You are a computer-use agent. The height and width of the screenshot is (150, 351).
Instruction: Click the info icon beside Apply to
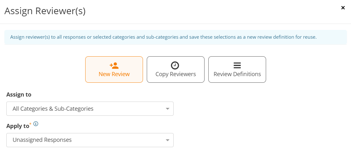click(36, 124)
